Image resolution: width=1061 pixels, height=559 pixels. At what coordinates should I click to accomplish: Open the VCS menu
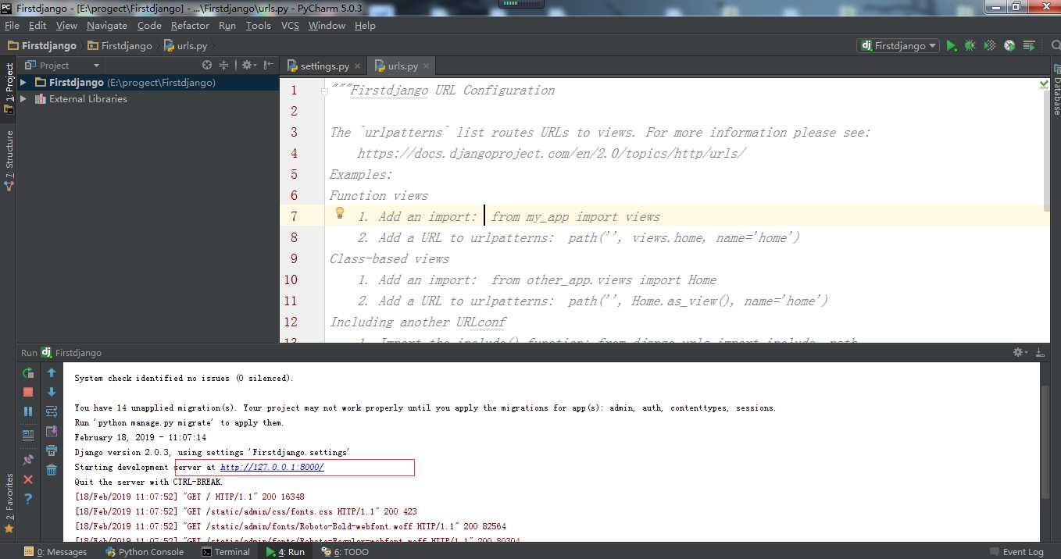(x=290, y=26)
